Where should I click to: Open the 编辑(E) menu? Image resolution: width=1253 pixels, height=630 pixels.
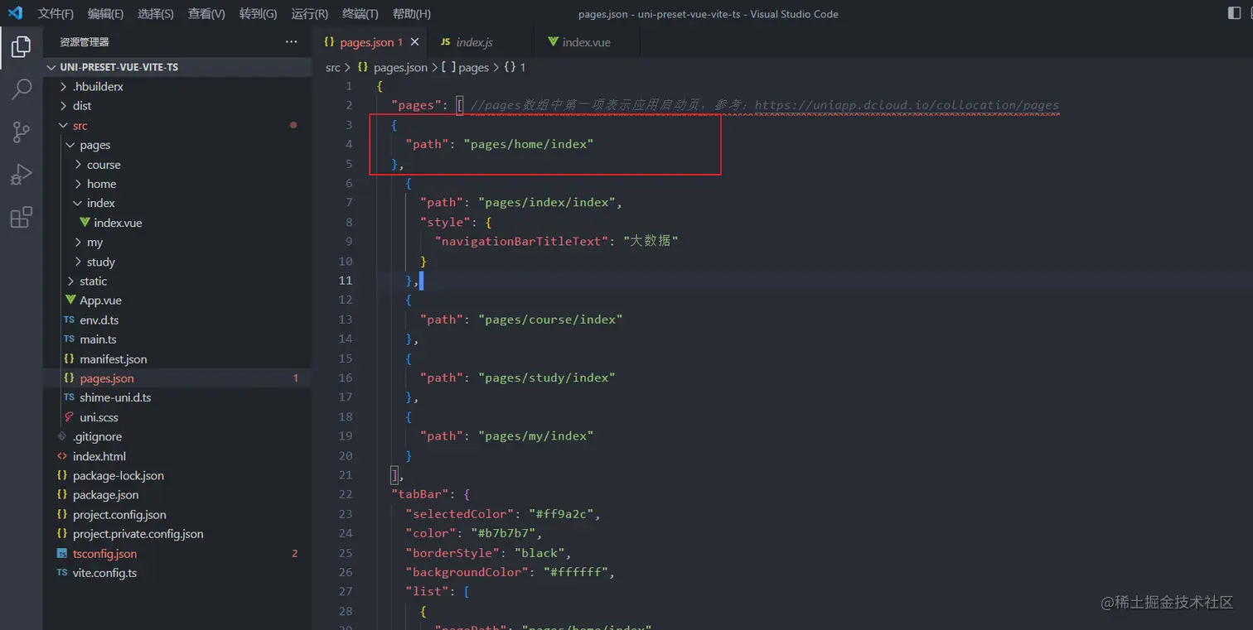pos(105,14)
